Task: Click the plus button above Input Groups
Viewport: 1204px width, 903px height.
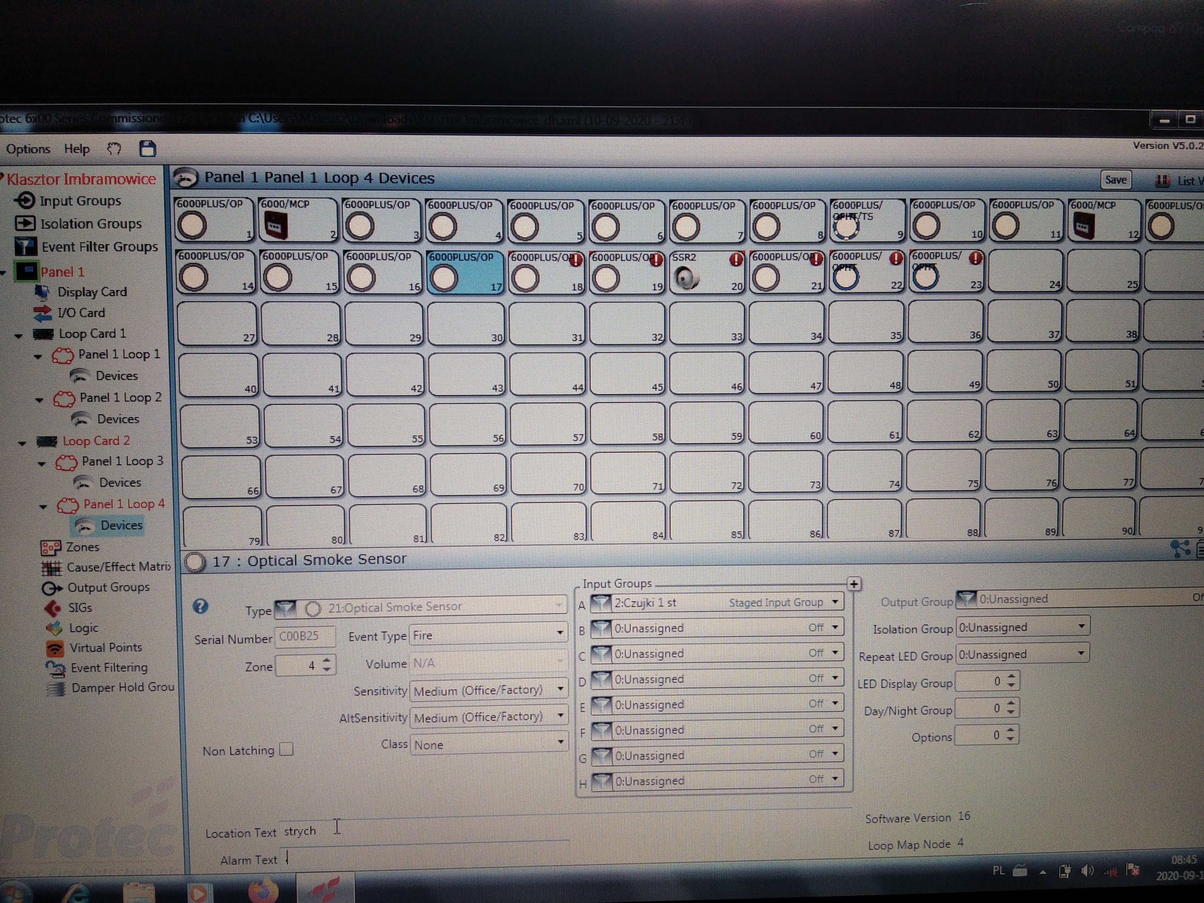Action: click(x=854, y=584)
